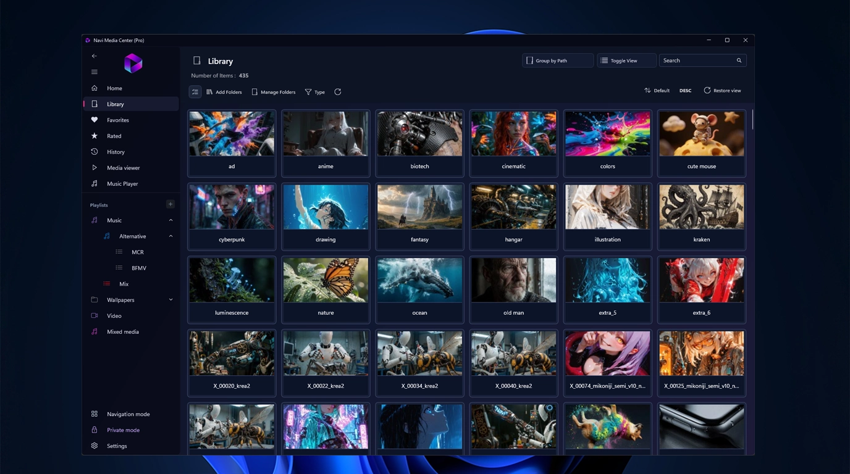The width and height of the screenshot is (850, 474).
Task: Open the Type filter
Action: [315, 92]
